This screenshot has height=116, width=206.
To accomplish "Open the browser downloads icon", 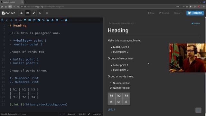I will (6, 6).
